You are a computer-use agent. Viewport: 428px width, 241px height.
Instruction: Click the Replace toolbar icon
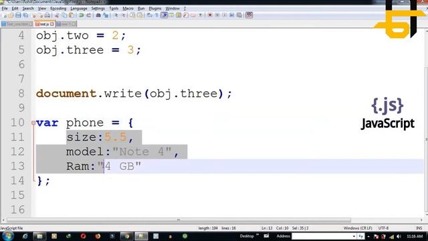coord(106,15)
